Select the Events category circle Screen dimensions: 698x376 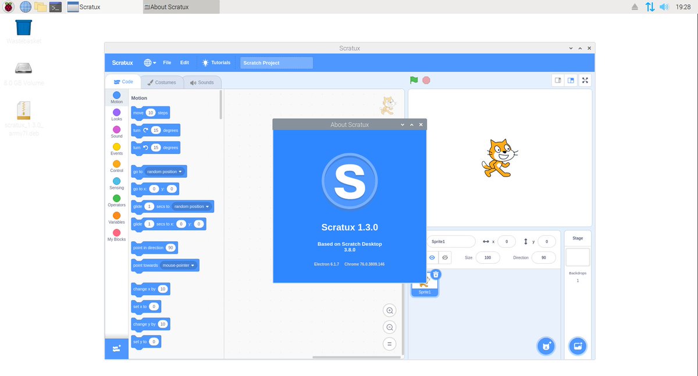pos(116,146)
